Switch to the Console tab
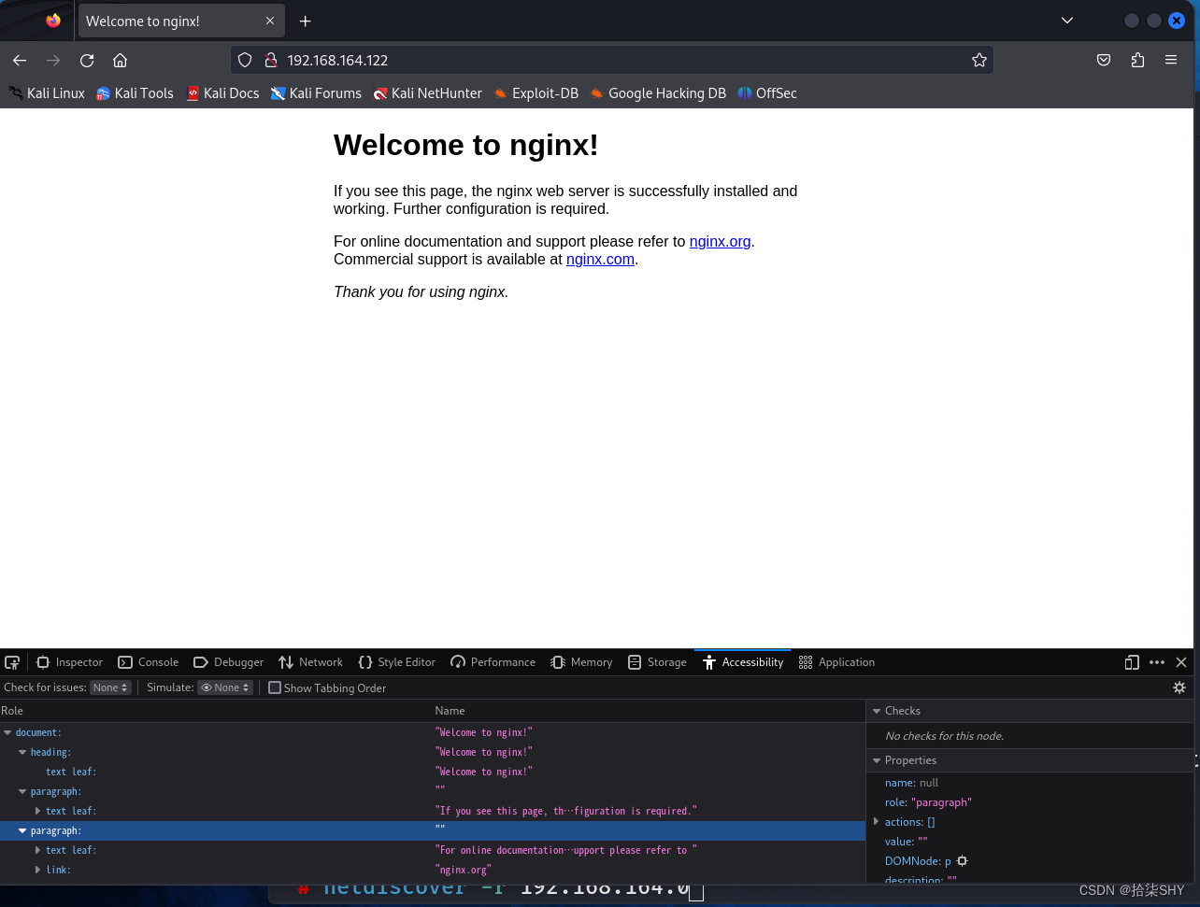 click(x=149, y=662)
